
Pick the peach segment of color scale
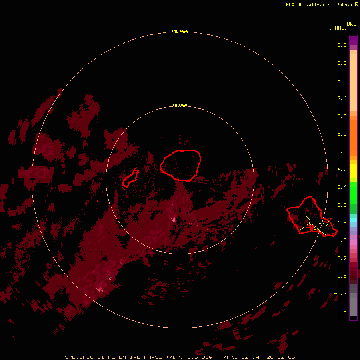[x=353, y=80]
